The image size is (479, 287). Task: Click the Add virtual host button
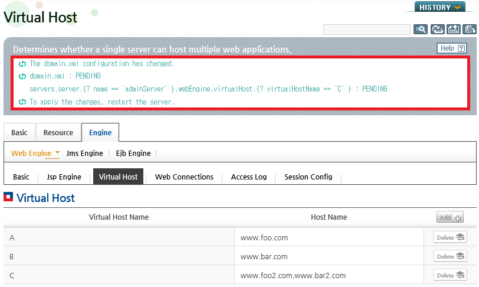pyautogui.click(x=450, y=217)
